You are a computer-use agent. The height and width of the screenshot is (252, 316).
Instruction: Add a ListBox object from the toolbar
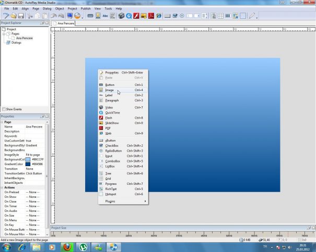204,16
